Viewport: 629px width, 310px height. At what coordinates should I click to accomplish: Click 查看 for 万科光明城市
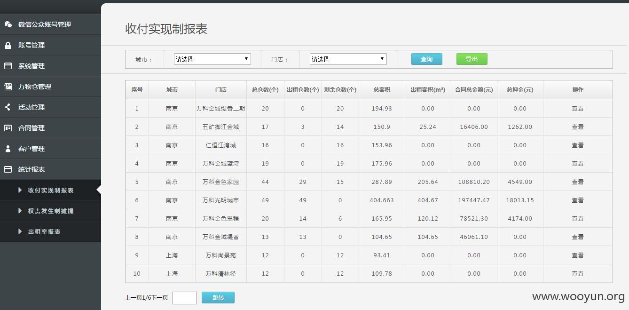click(x=578, y=200)
